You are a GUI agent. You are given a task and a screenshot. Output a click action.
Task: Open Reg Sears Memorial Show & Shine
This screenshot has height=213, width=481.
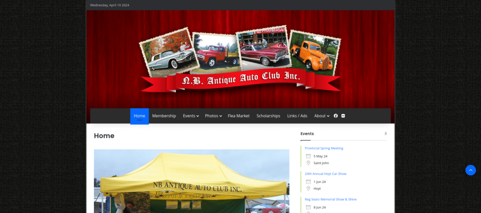click(330, 199)
